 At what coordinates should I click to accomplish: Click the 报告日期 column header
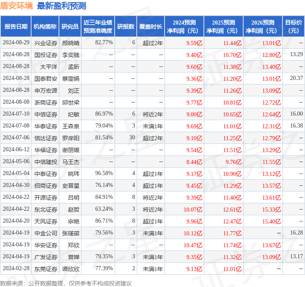click(x=16, y=27)
